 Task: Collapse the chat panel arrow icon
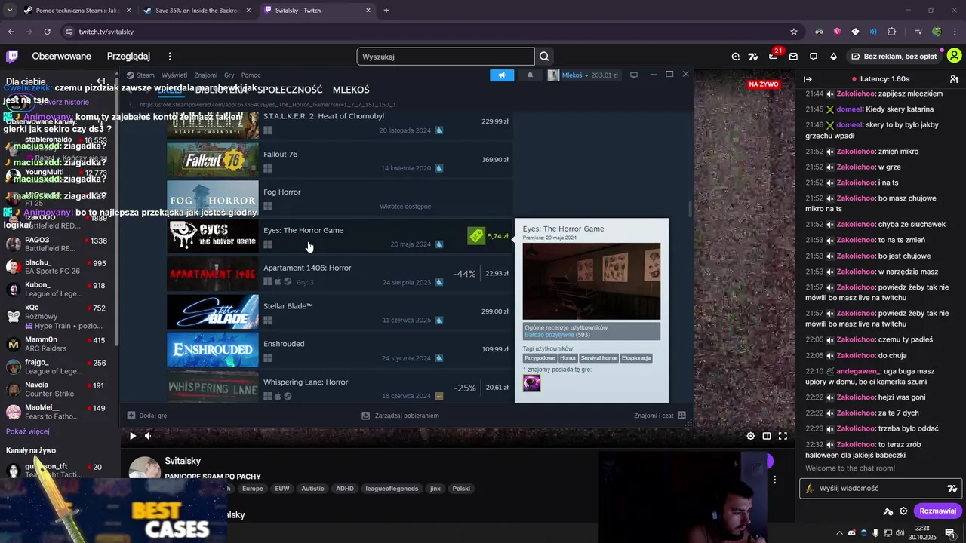pyautogui.click(x=808, y=79)
